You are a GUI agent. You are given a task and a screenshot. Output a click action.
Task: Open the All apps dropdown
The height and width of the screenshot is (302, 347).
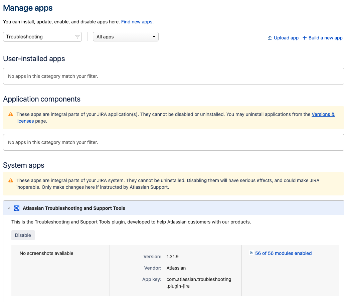coord(126,37)
